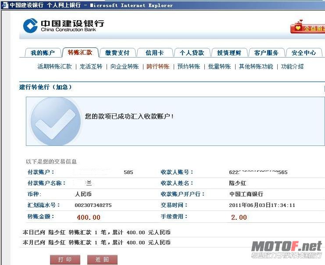Select the payee account number ending 565
The image size is (325, 265).
click(x=258, y=172)
